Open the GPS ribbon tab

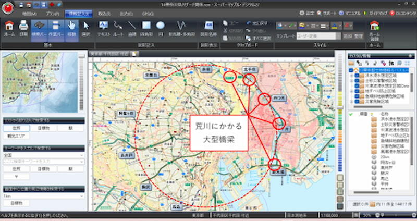point(148,14)
